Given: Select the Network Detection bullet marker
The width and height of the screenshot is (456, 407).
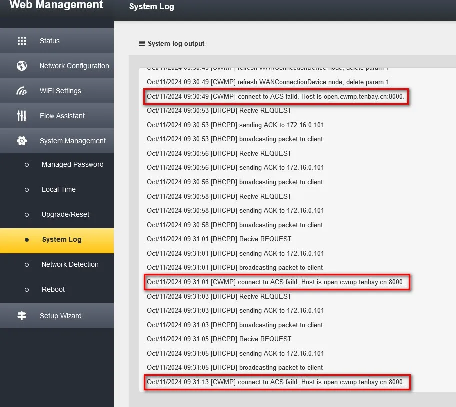Looking at the screenshot, I should (27, 265).
